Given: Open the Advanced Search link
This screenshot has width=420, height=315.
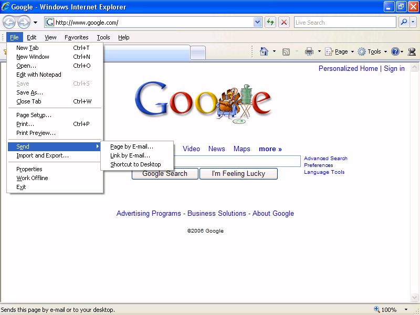Looking at the screenshot, I should pyautogui.click(x=325, y=158).
